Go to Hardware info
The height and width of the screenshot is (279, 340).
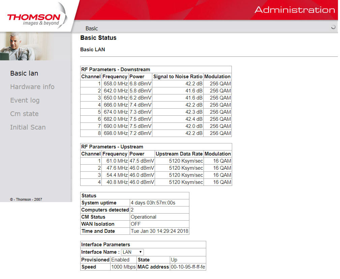32,87
